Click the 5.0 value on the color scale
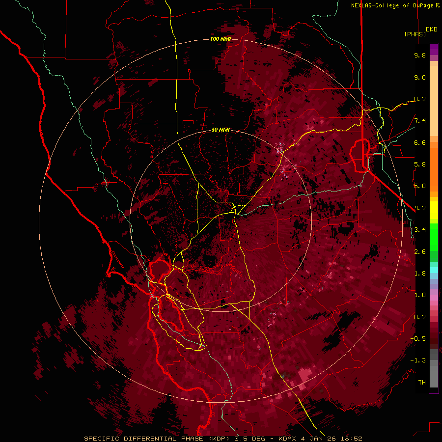442x442 pixels. point(420,186)
